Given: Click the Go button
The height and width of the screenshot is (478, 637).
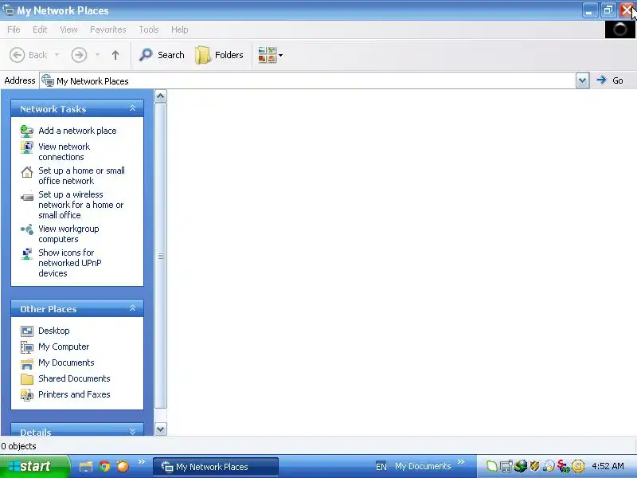Looking at the screenshot, I should 610,80.
